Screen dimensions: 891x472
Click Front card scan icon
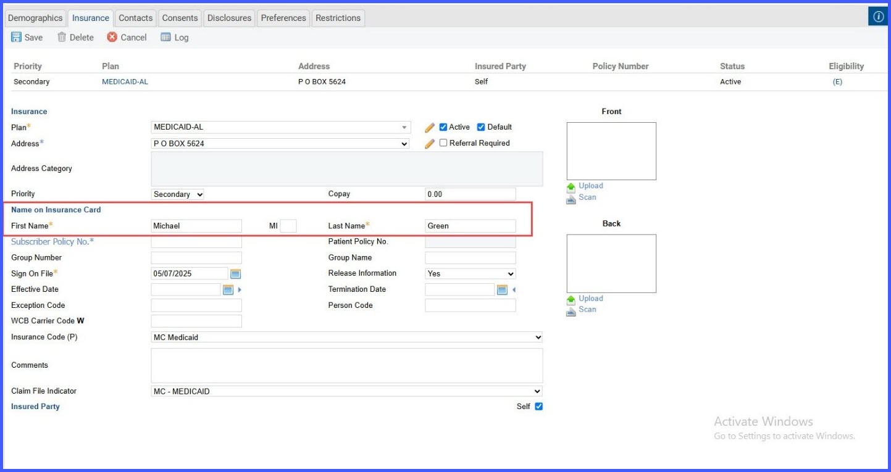[571, 199]
